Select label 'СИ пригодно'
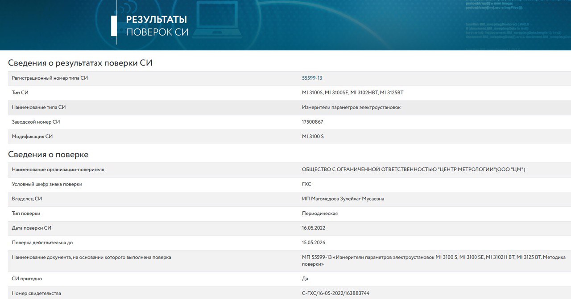This screenshot has width=571, height=299. point(27,279)
